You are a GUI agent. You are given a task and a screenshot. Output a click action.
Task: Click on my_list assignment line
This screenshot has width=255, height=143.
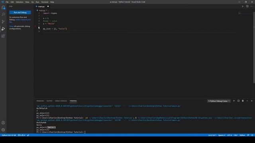tap(55, 29)
